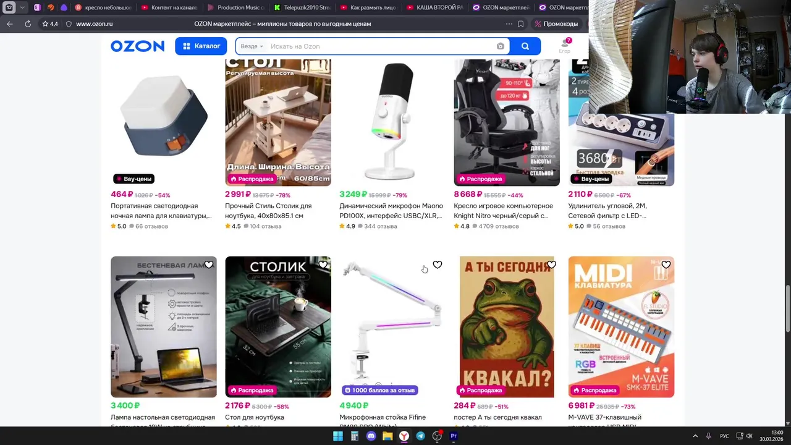Click the OZON logo

pos(137,46)
